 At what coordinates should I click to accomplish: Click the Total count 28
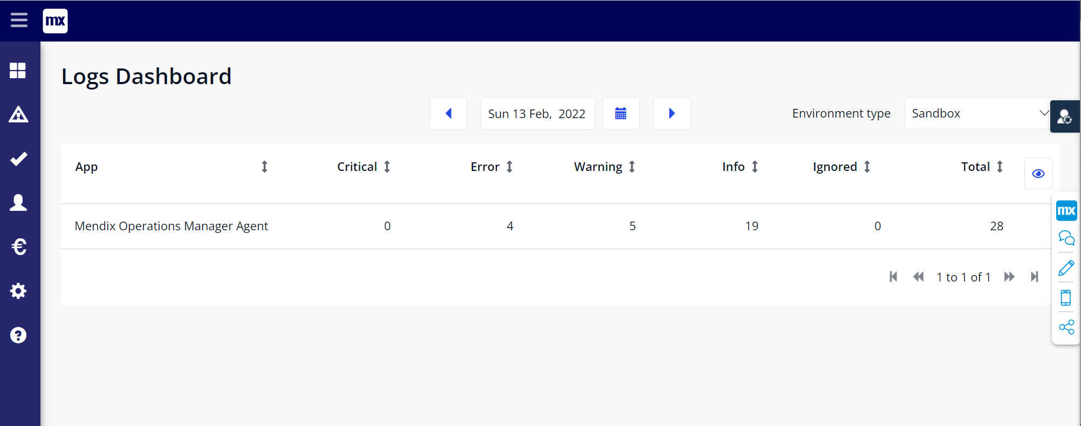(x=997, y=226)
